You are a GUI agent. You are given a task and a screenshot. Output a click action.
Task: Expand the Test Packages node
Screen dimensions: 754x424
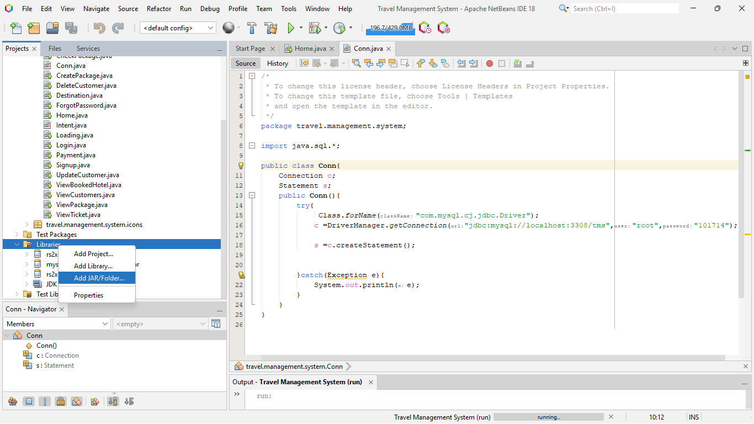[17, 235]
